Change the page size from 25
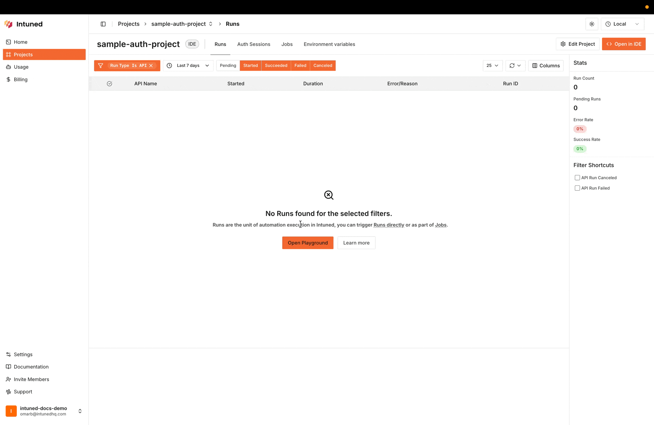 (492, 65)
